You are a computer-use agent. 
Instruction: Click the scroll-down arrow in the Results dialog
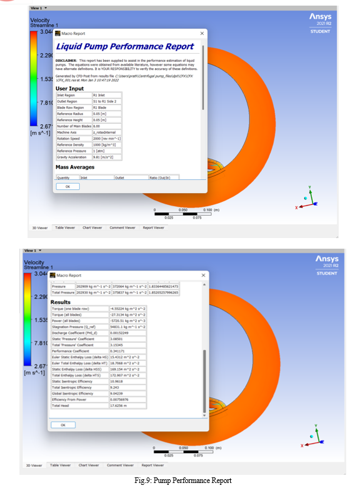coord(204,416)
